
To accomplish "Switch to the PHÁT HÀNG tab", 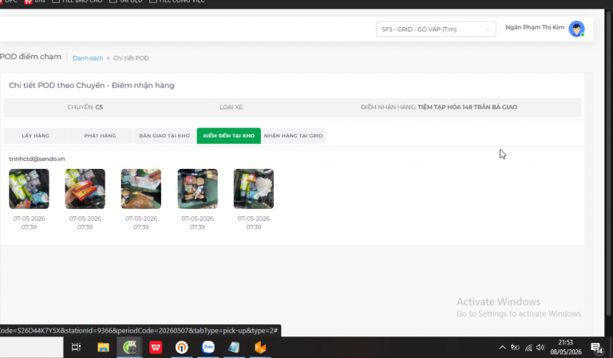I will 100,136.
